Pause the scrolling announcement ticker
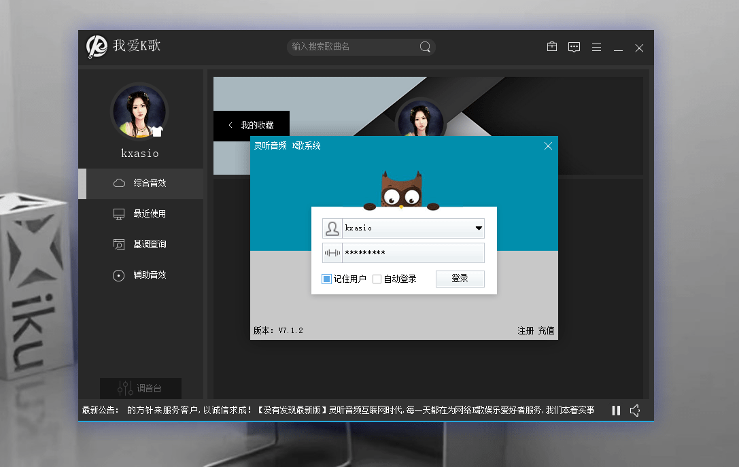 [x=616, y=411]
